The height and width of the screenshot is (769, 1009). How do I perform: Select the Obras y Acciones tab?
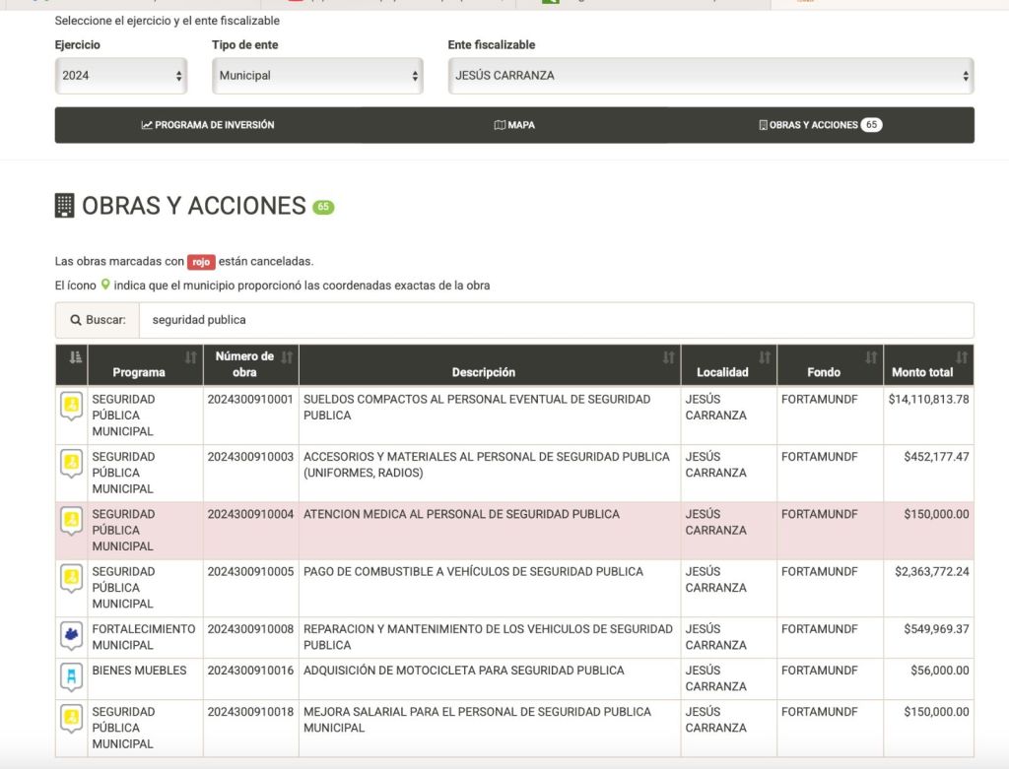(820, 125)
